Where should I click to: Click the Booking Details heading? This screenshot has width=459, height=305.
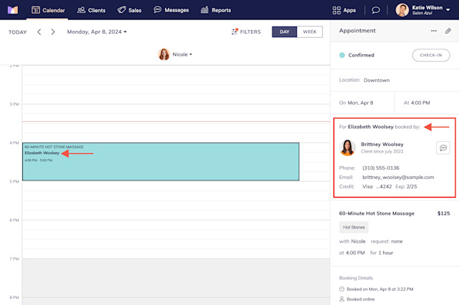(x=356, y=278)
